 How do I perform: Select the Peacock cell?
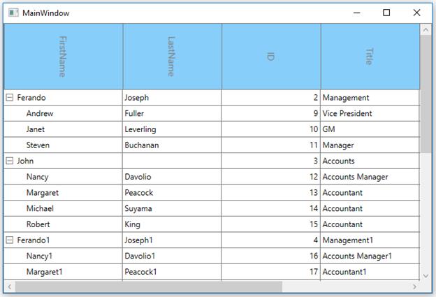[x=172, y=192]
